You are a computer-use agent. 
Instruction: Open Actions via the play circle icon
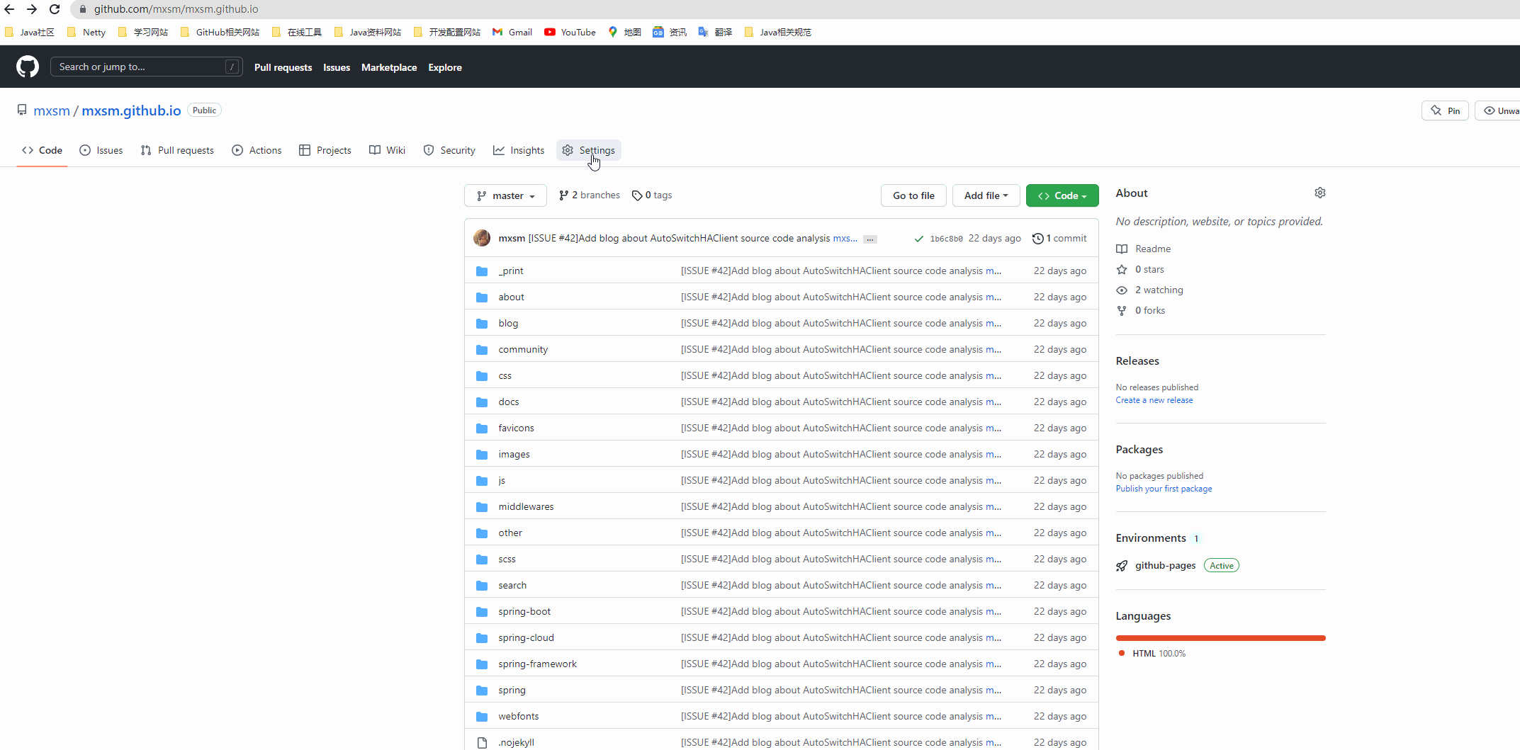[238, 150]
